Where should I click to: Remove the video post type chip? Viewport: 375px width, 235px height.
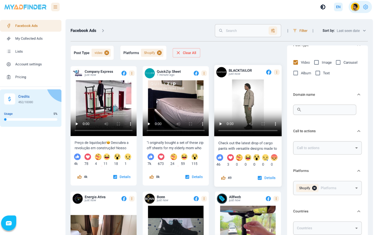107,53
